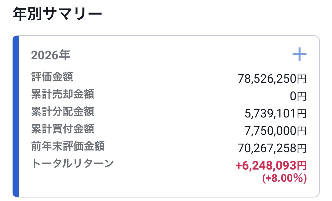Screen dimensions: 332x201
Task: Click the 円 symbol after 78,526,250
Action: 302,79
